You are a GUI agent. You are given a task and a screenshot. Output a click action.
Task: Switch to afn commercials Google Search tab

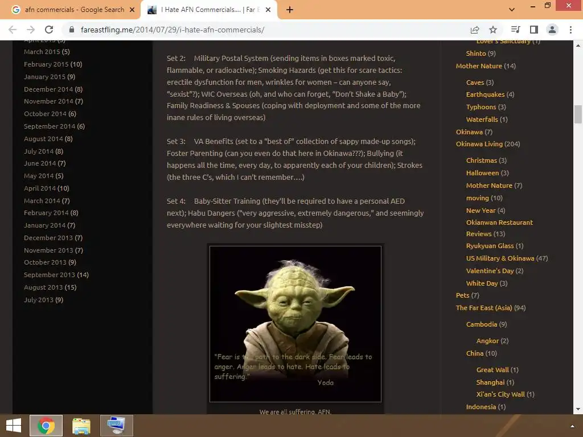tap(75, 10)
